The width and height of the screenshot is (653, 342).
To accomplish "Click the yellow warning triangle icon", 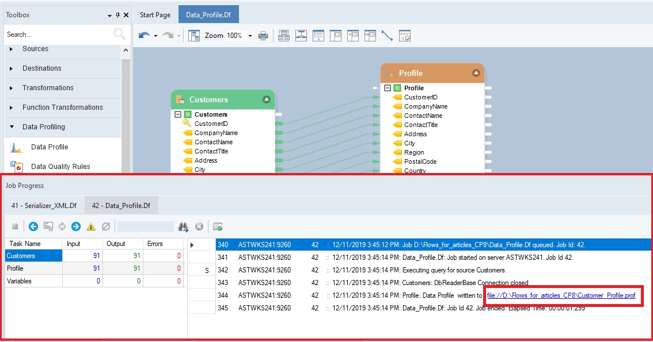I will (x=91, y=226).
